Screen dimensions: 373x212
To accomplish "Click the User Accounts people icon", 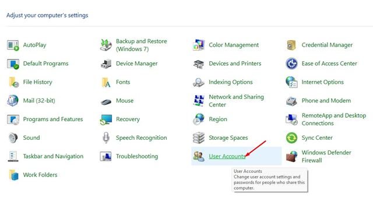I will pos(199,157).
